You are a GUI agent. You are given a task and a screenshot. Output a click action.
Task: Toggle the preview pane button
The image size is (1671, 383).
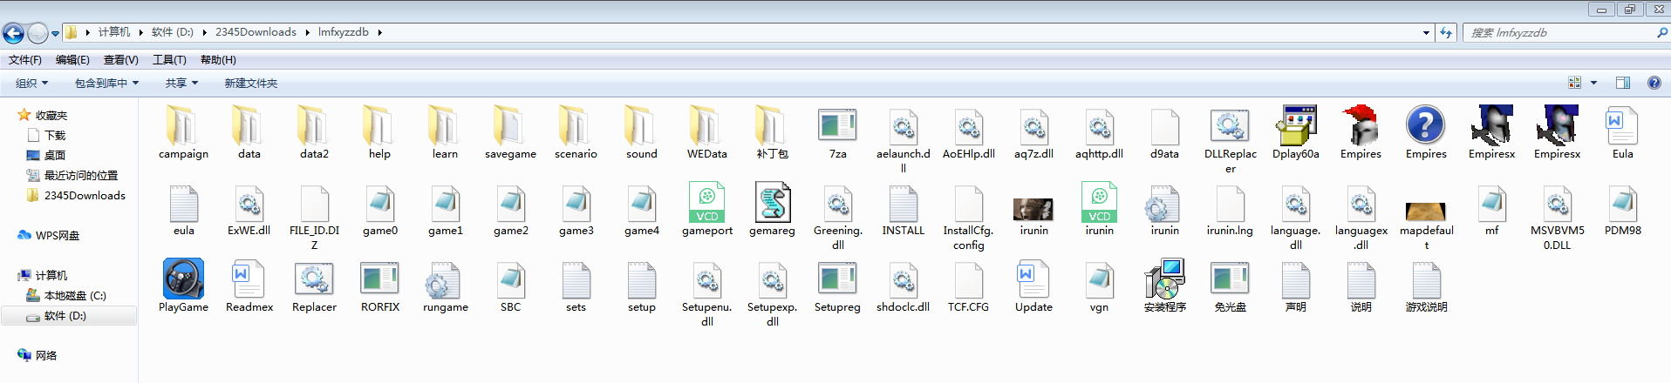pyautogui.click(x=1623, y=83)
